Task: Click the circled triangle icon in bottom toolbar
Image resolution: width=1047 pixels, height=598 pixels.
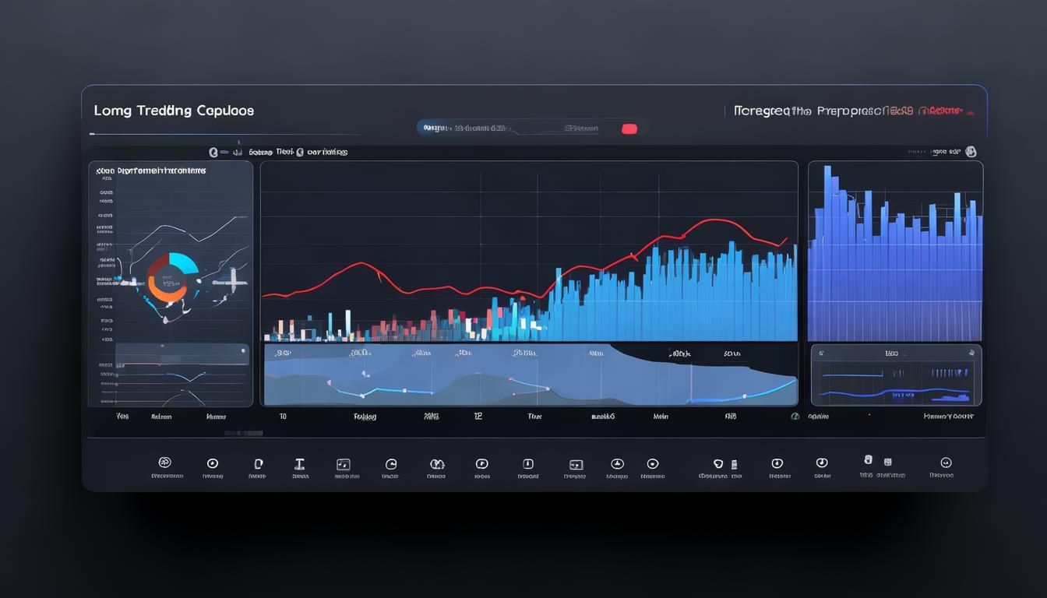Action: pos(617,463)
